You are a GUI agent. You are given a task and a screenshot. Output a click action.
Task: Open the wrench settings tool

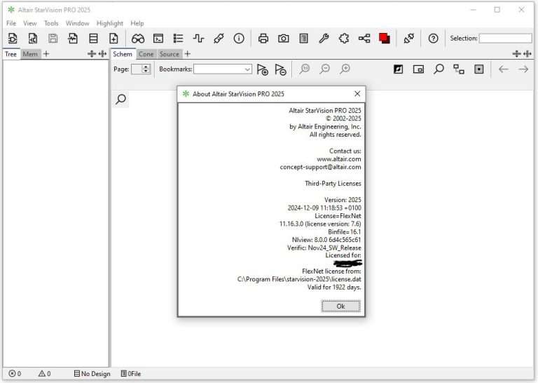point(324,39)
